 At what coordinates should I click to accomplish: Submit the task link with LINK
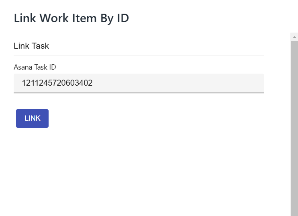coord(32,118)
